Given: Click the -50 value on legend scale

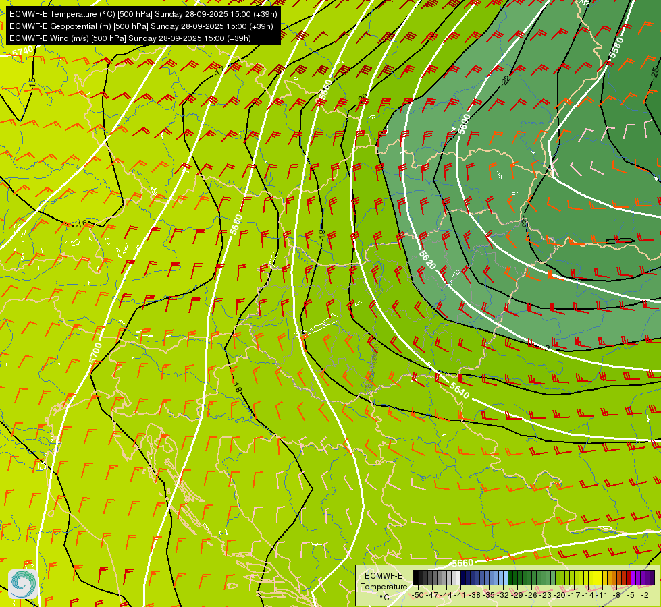Looking at the screenshot, I should [x=418, y=595].
